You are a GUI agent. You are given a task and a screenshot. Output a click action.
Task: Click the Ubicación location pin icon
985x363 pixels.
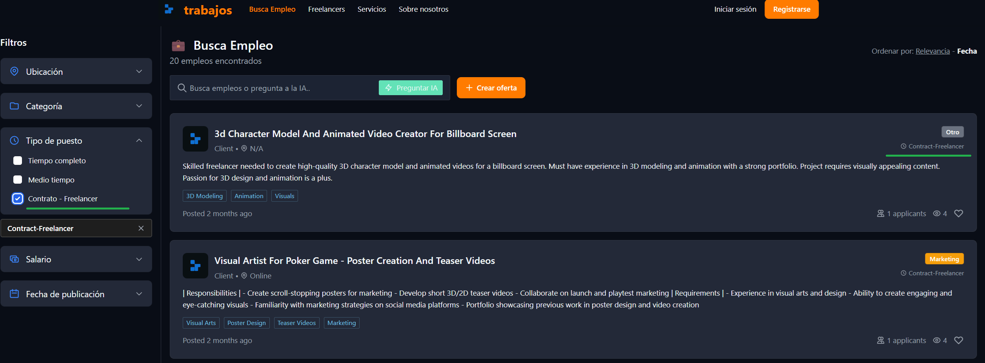(14, 71)
